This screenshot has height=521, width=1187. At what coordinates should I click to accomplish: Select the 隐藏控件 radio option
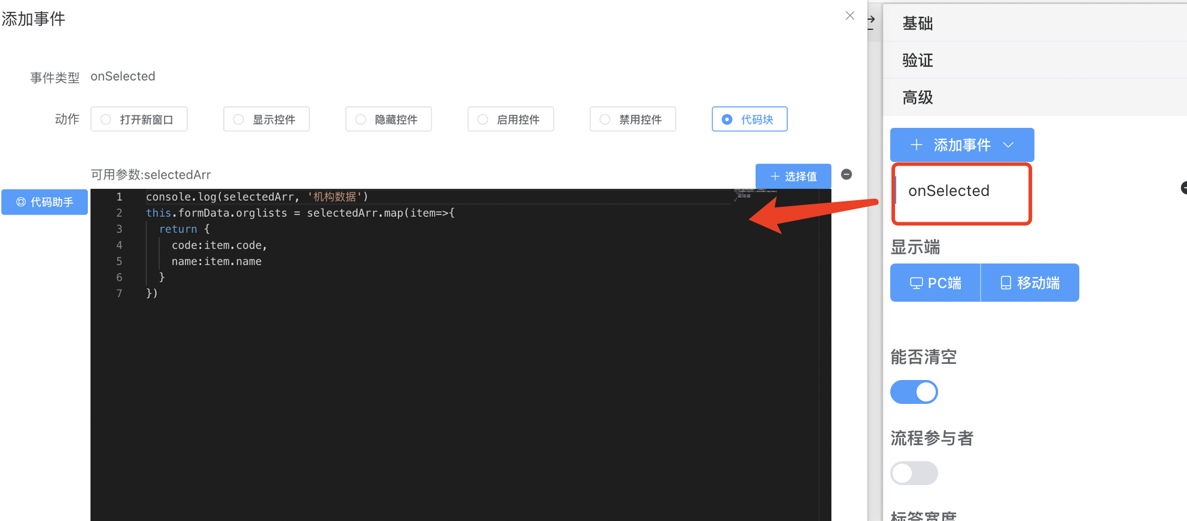point(361,119)
